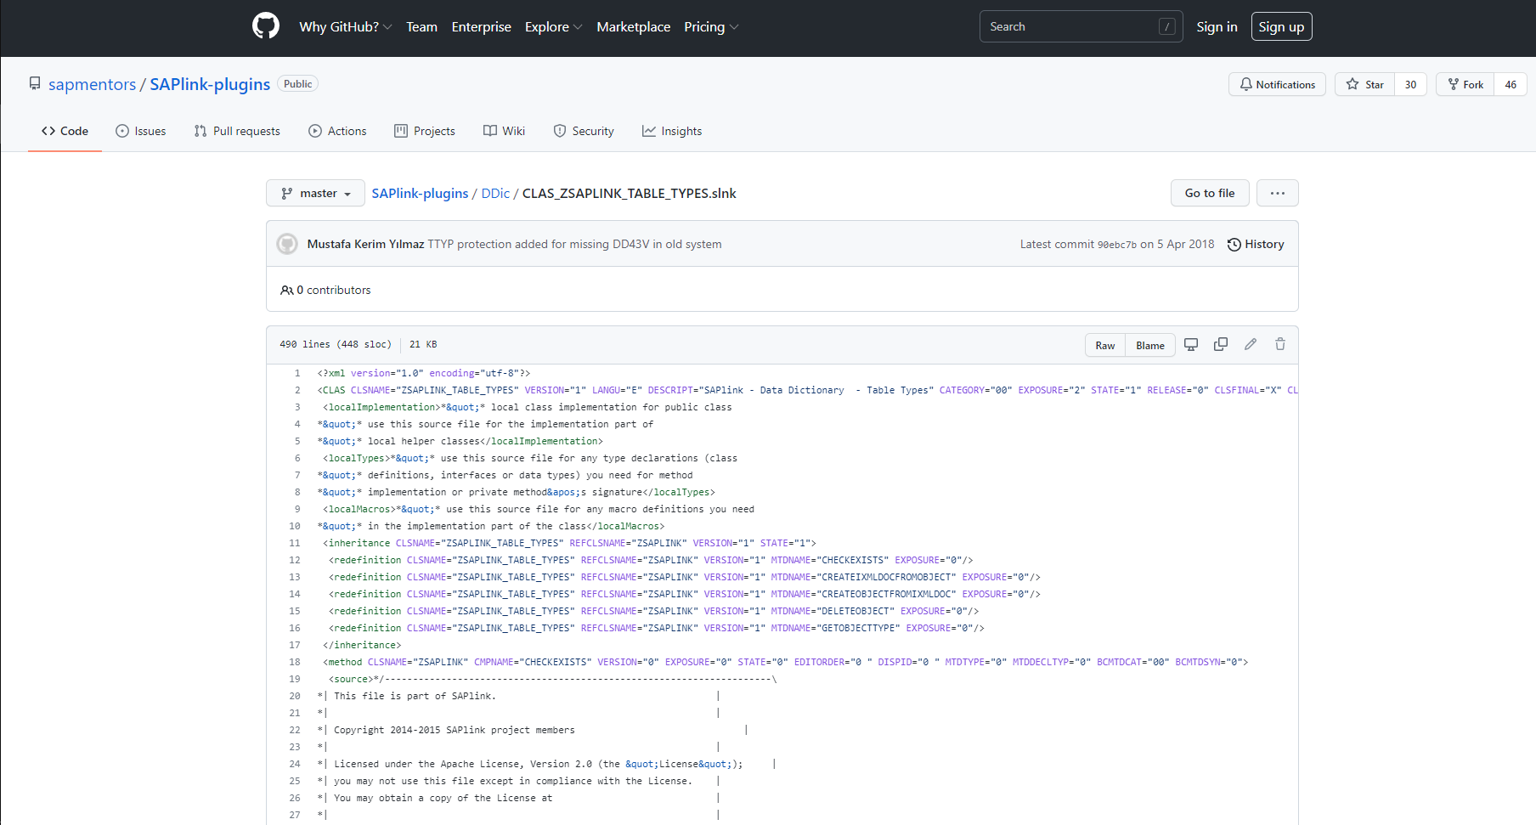Image resolution: width=1536 pixels, height=825 pixels.
Task: Open SAPlink-plugins repository title link
Action: pyautogui.click(x=210, y=84)
